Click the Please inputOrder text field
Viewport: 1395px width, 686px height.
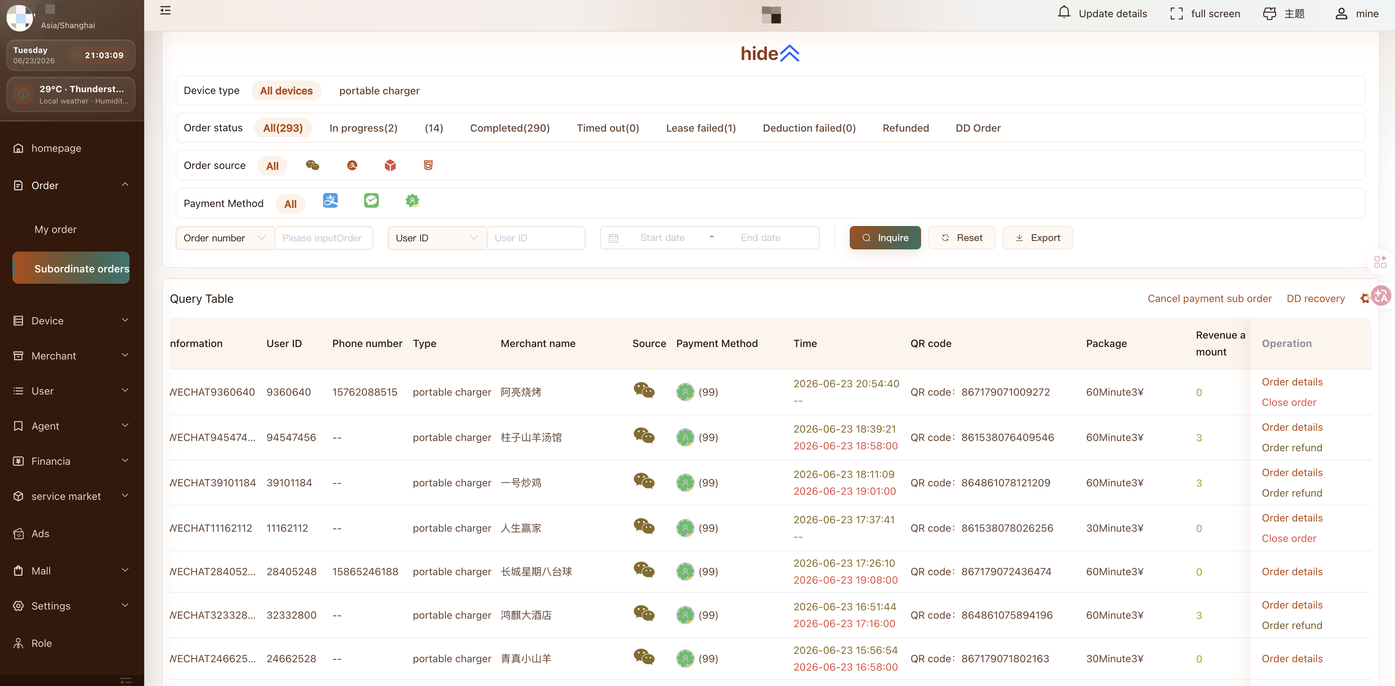[323, 238]
